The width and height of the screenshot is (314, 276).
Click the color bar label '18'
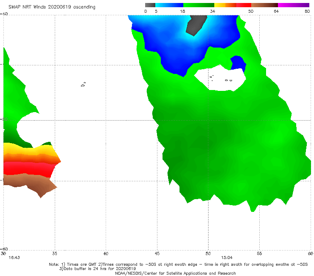tap(182, 11)
